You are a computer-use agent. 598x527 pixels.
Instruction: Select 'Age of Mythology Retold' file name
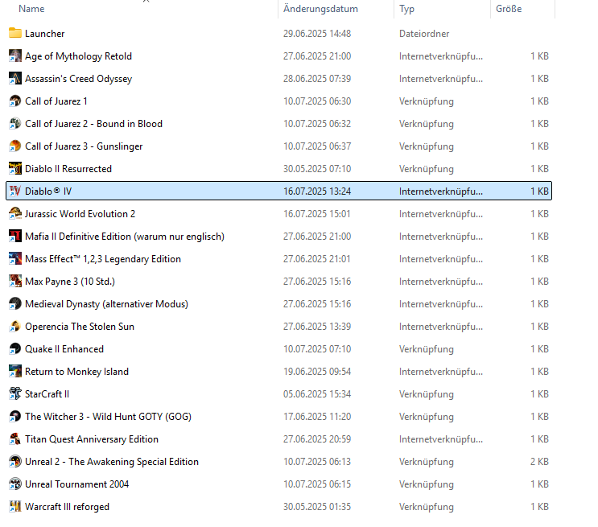coord(78,56)
